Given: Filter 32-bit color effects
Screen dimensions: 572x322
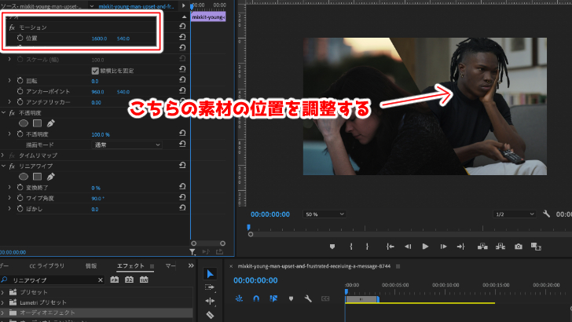Looking at the screenshot, I should (x=129, y=280).
